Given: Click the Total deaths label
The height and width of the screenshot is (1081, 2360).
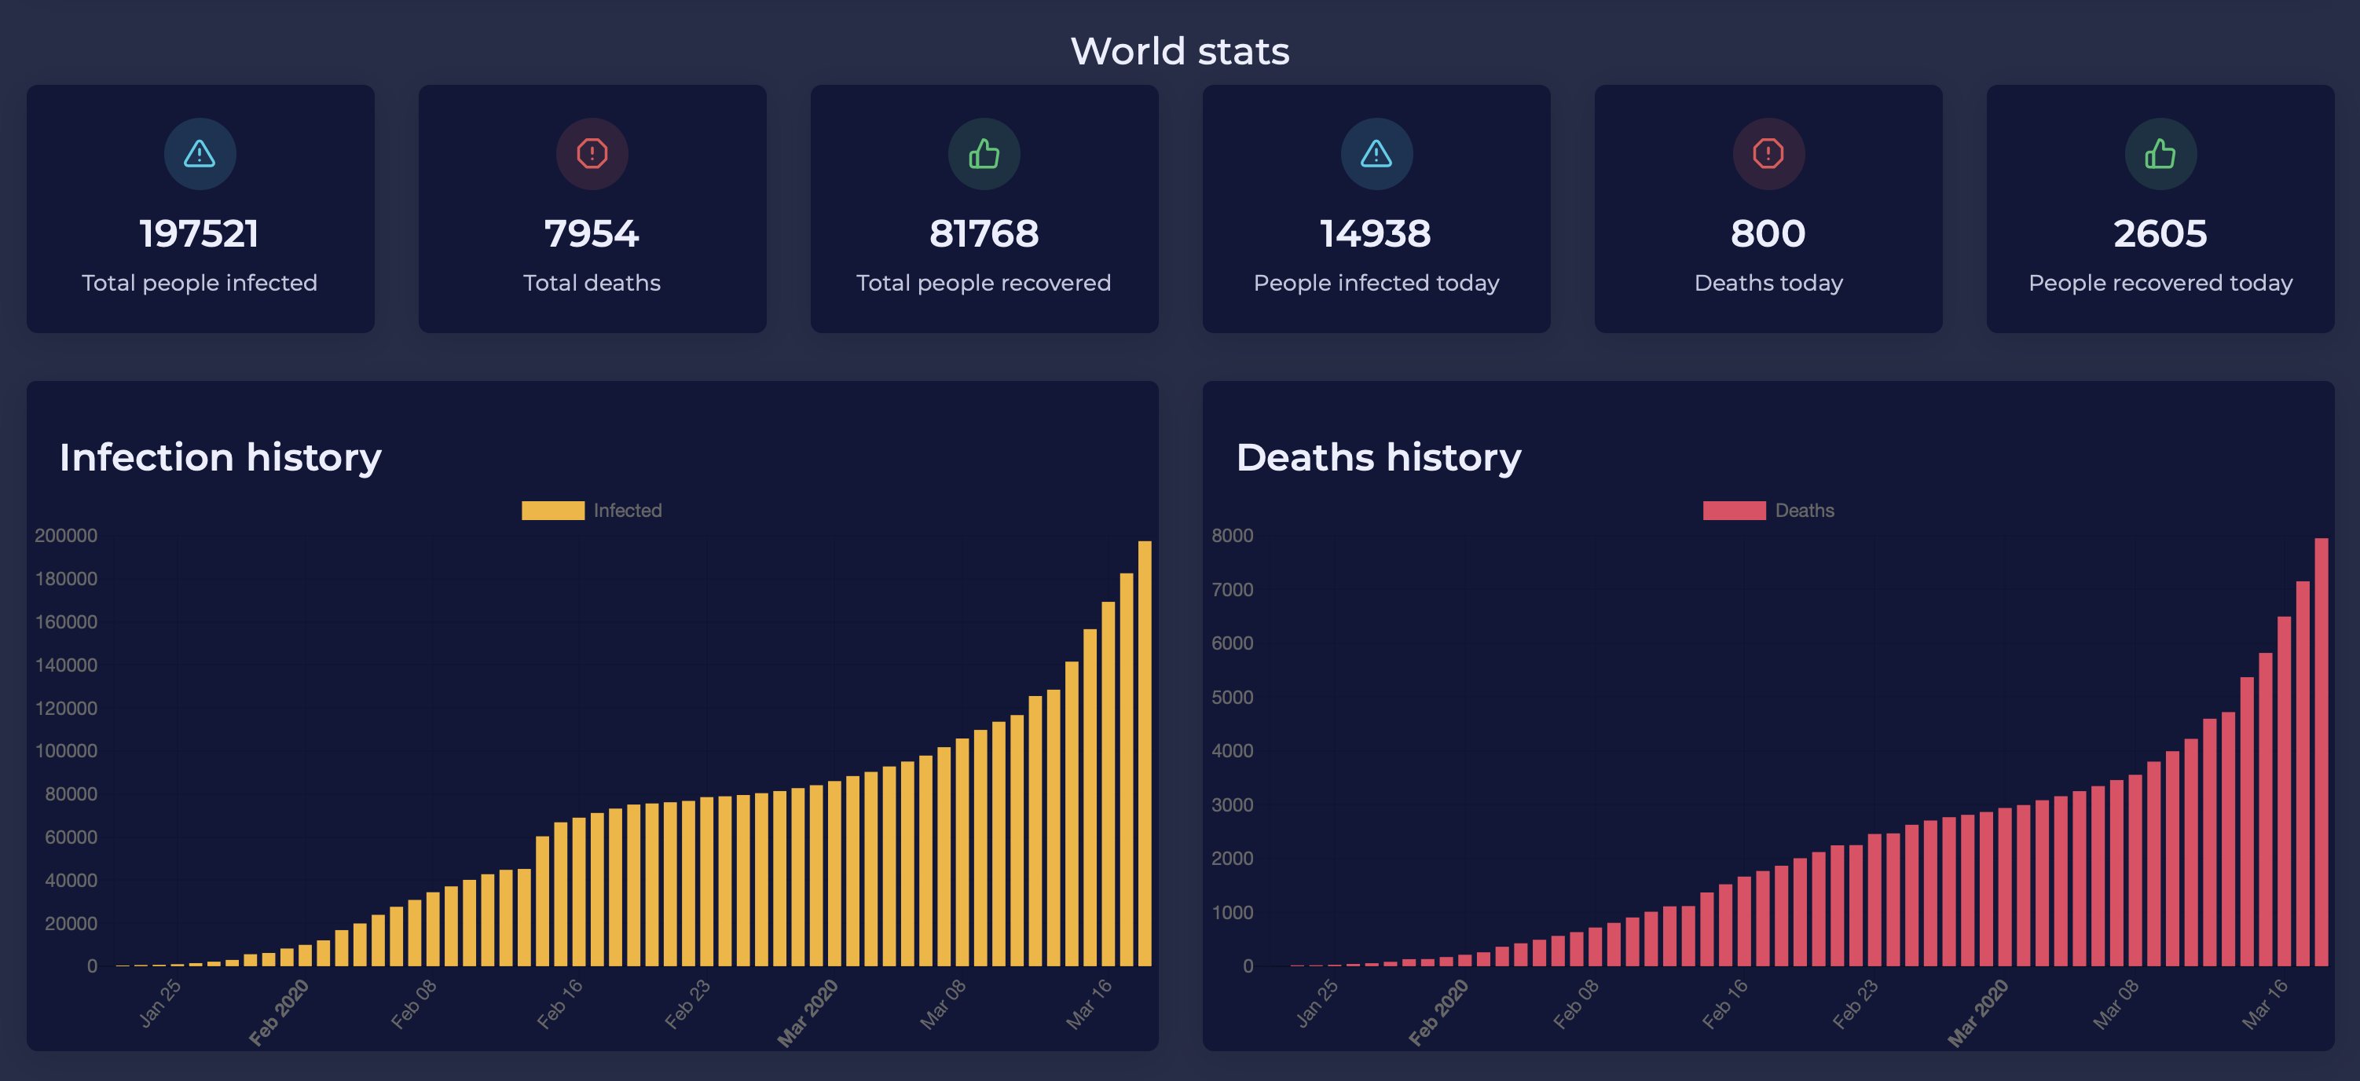Looking at the screenshot, I should pyautogui.click(x=592, y=283).
